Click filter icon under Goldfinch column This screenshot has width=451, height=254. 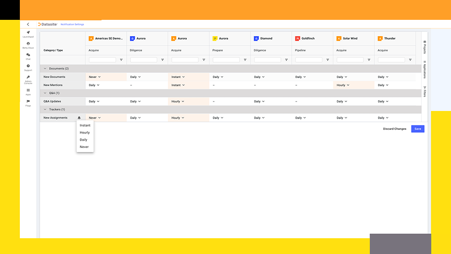pos(327,60)
